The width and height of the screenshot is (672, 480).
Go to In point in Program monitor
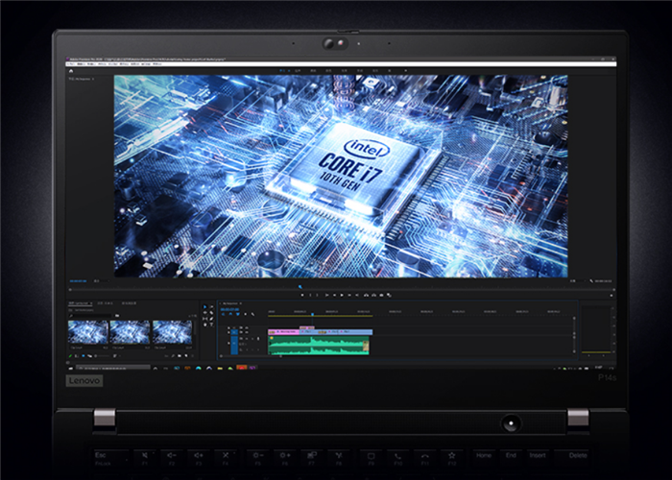pyautogui.click(x=327, y=295)
